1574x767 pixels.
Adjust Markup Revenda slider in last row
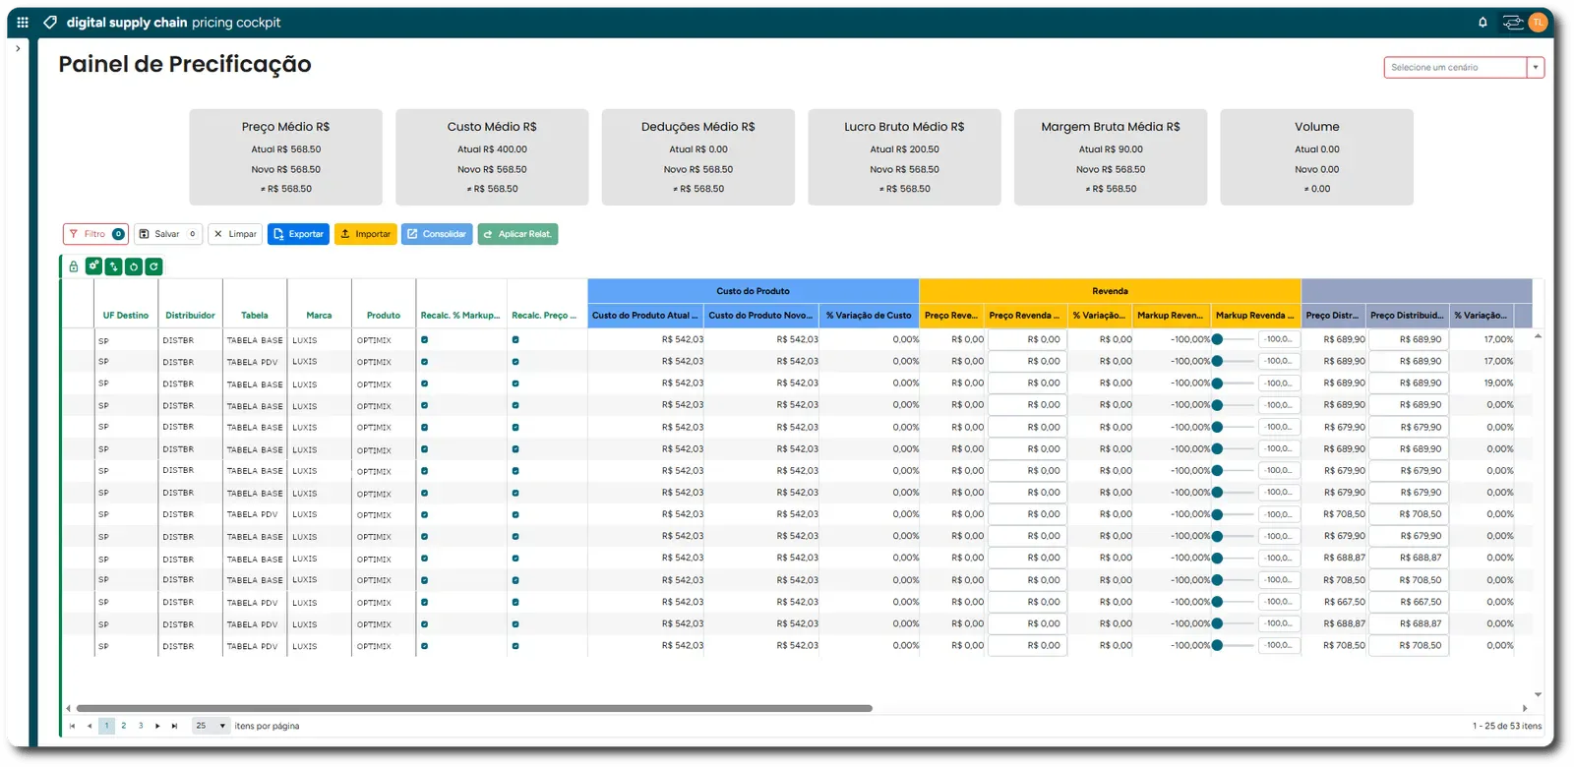click(x=1234, y=646)
